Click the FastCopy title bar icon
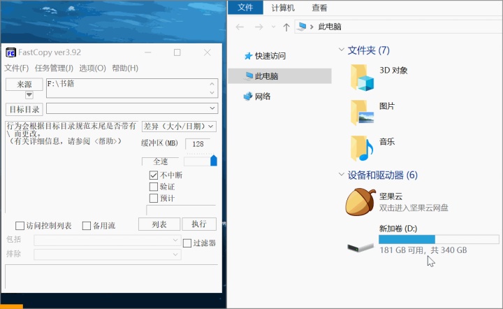 [11, 52]
